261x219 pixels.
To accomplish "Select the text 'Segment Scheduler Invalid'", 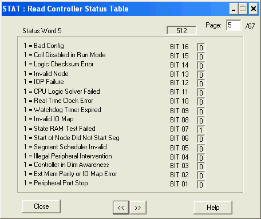I will [70, 147].
